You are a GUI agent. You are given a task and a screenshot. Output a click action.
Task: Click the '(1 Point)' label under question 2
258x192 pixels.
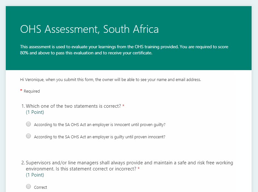click(35, 175)
